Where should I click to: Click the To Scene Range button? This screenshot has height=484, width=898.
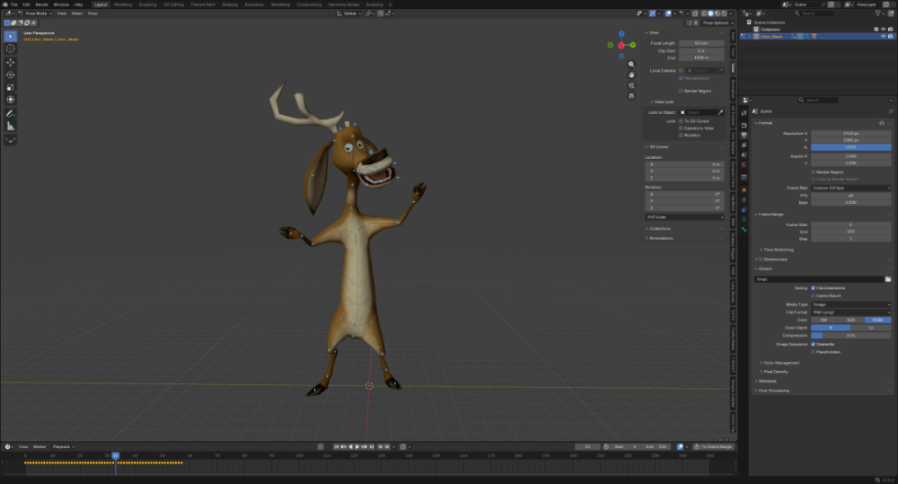(x=713, y=447)
